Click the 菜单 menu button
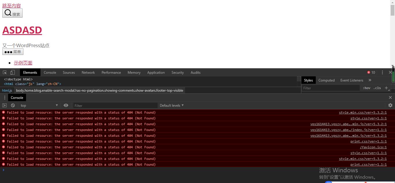The image size is (395, 183). (x=13, y=52)
